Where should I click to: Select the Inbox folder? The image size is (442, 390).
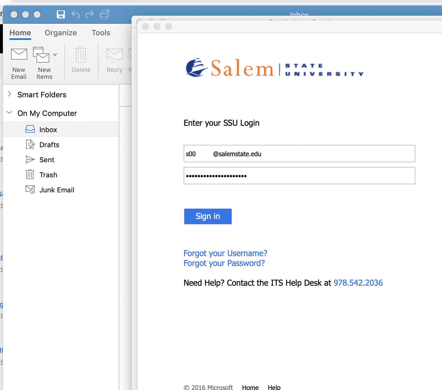(x=61, y=130)
